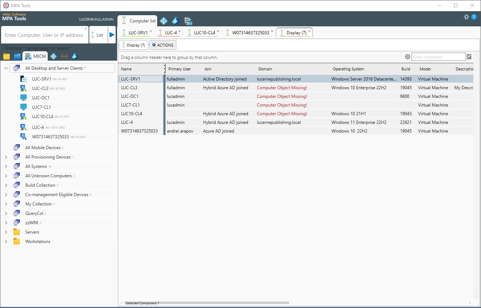Sort by the Primary User column header
This screenshot has width=481, height=308.
(x=180, y=69)
